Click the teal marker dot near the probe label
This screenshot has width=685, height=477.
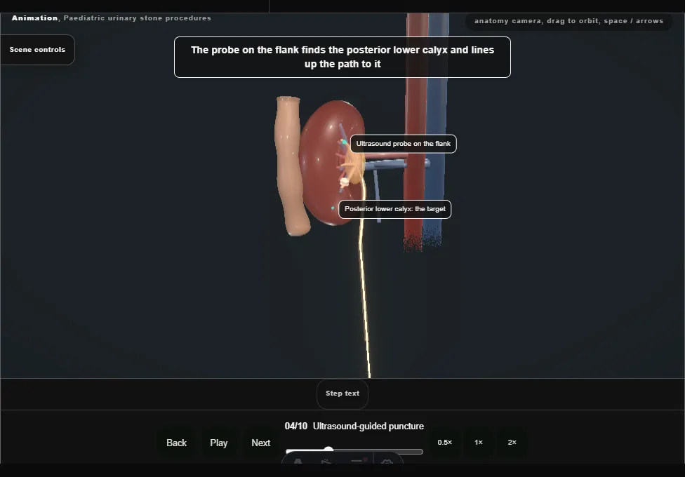(344, 142)
